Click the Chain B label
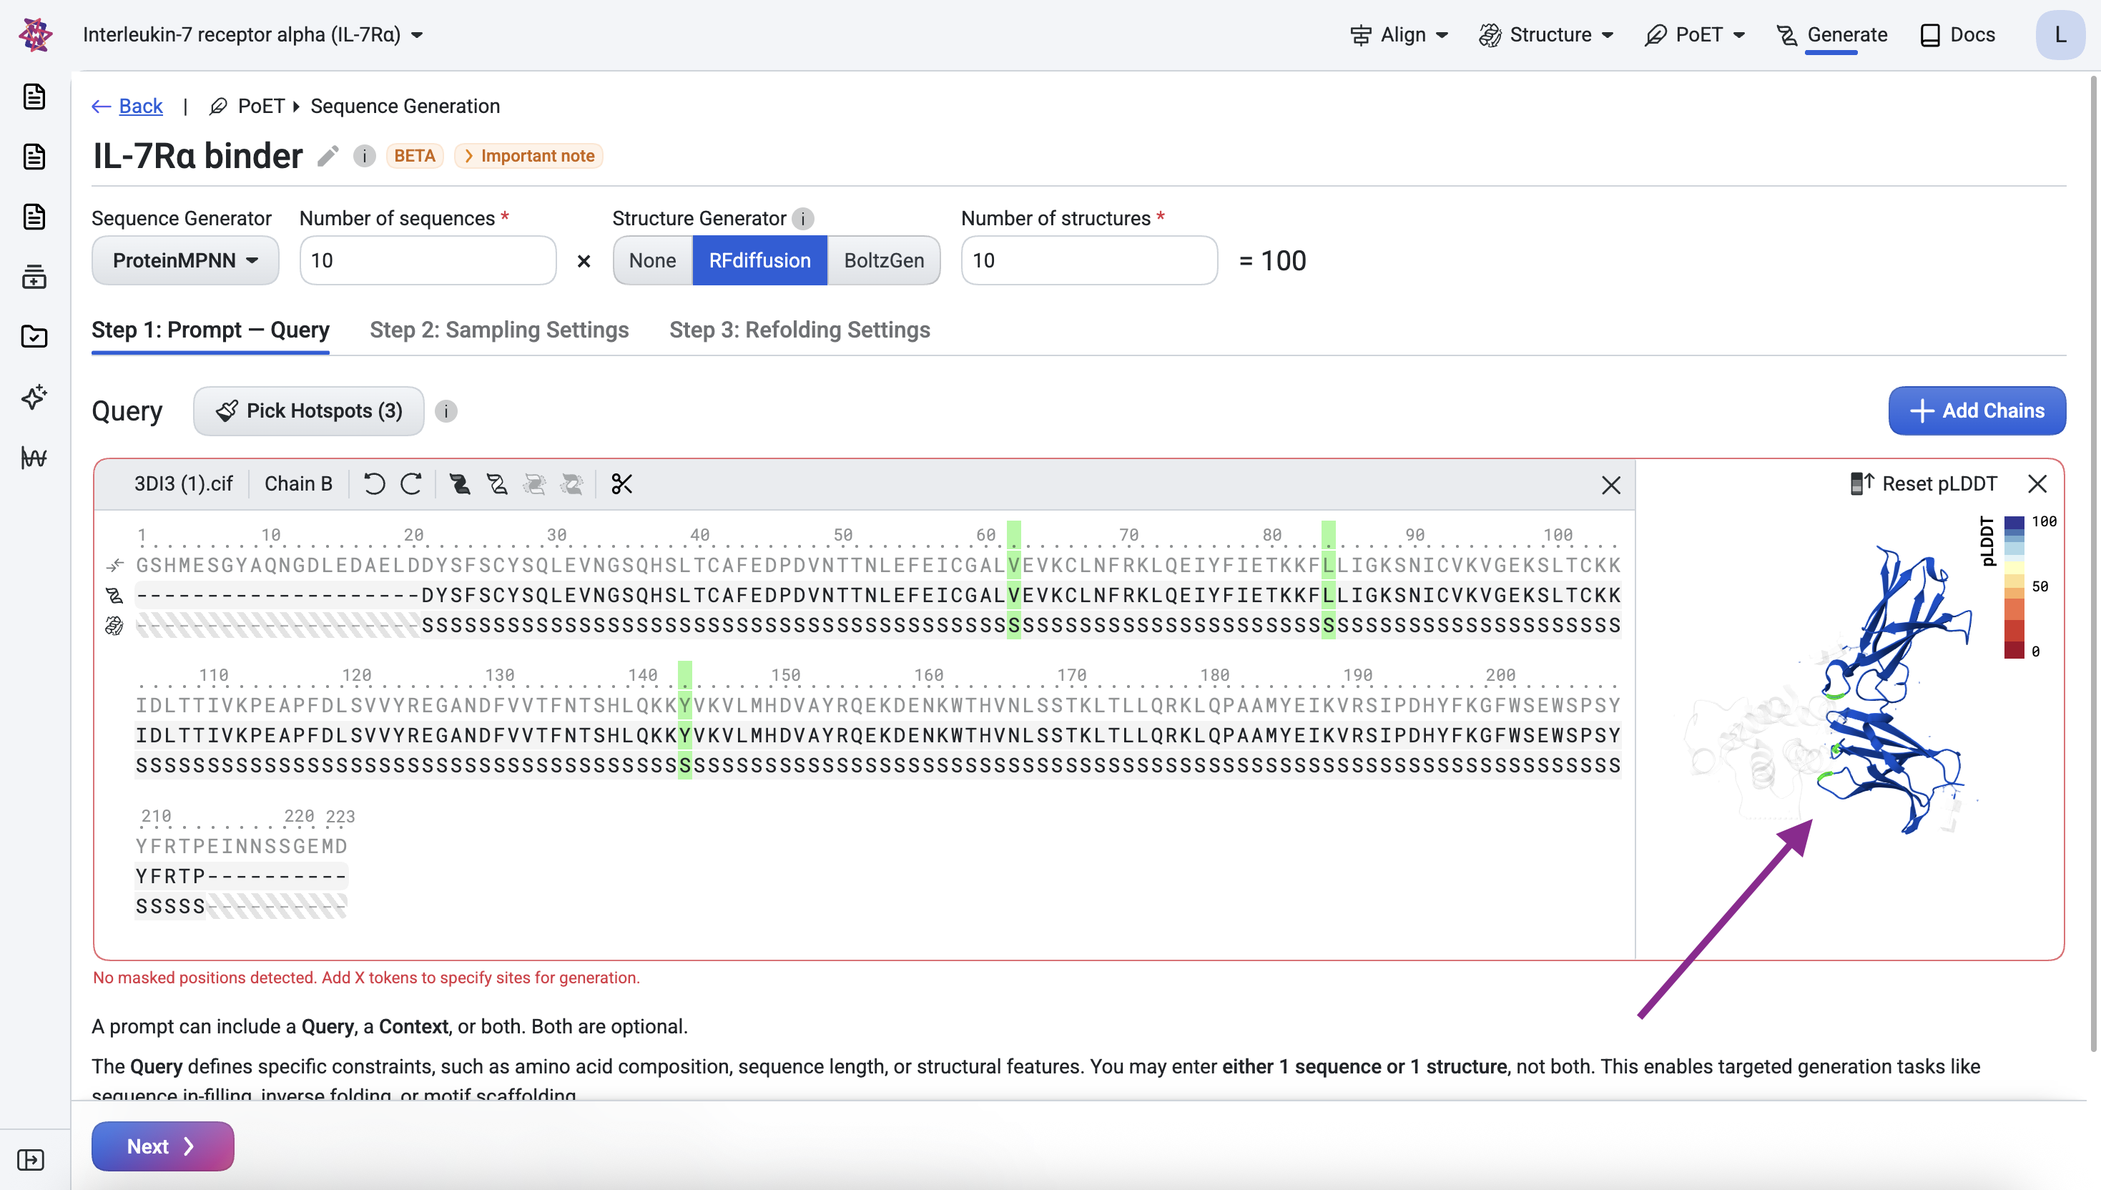This screenshot has height=1190, width=2101. (298, 484)
